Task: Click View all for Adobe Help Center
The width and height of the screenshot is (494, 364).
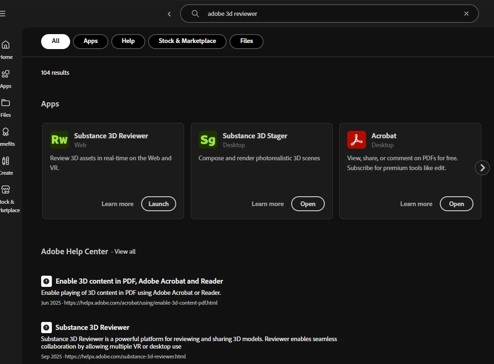Action: [x=125, y=251]
